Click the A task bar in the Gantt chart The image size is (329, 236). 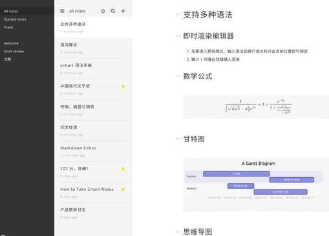[237, 174]
